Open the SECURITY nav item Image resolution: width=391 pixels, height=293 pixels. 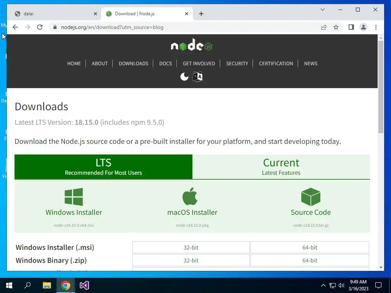(x=237, y=64)
